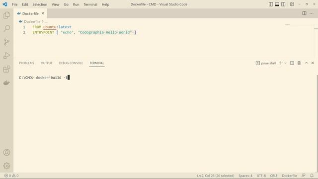318x179 pixels.
Task: Select the powershell terminal label
Action: click(266, 63)
